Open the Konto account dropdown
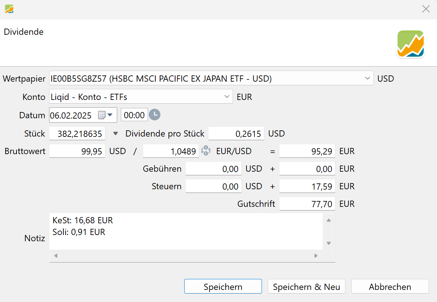 (226, 97)
